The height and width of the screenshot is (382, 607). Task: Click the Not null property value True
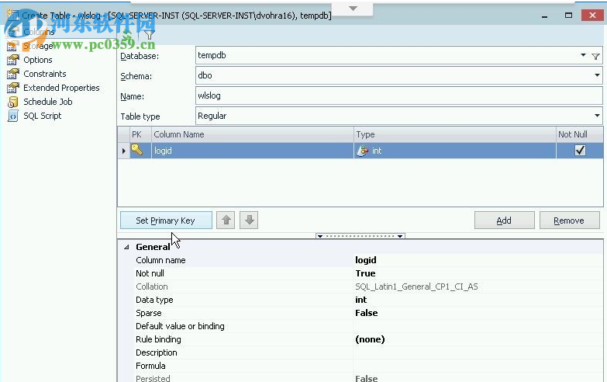click(365, 273)
